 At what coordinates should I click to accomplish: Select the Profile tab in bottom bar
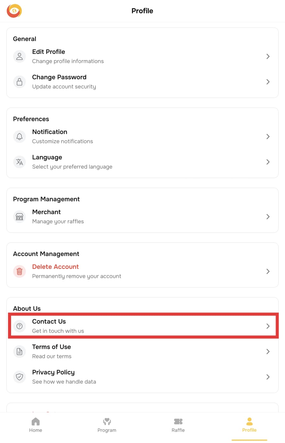pos(249,425)
